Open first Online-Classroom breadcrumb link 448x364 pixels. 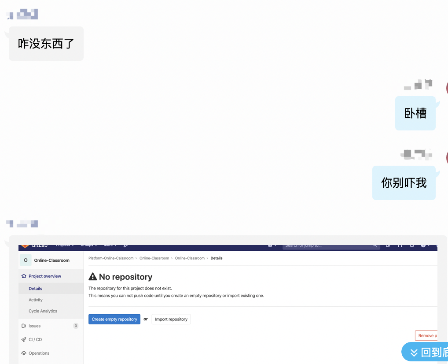(x=154, y=258)
